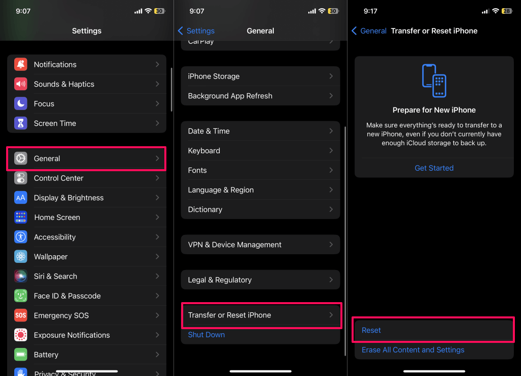This screenshot has width=521, height=376.
Task: Expand iPhone Storage row chevron
Action: click(331, 76)
